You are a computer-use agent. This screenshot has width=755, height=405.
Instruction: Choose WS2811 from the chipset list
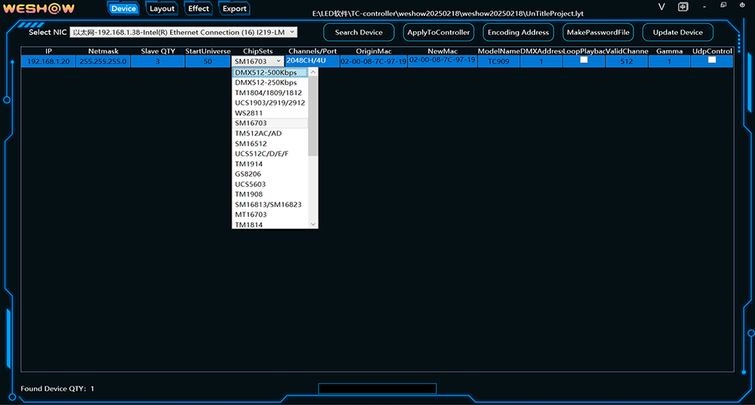249,113
